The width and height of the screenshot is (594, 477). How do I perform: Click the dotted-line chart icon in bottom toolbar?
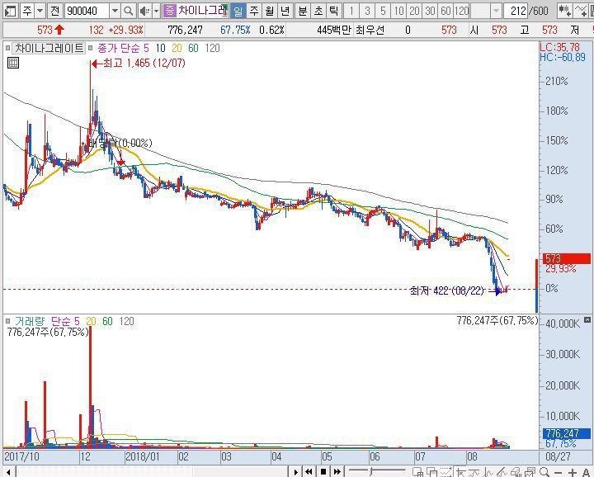(445, 472)
